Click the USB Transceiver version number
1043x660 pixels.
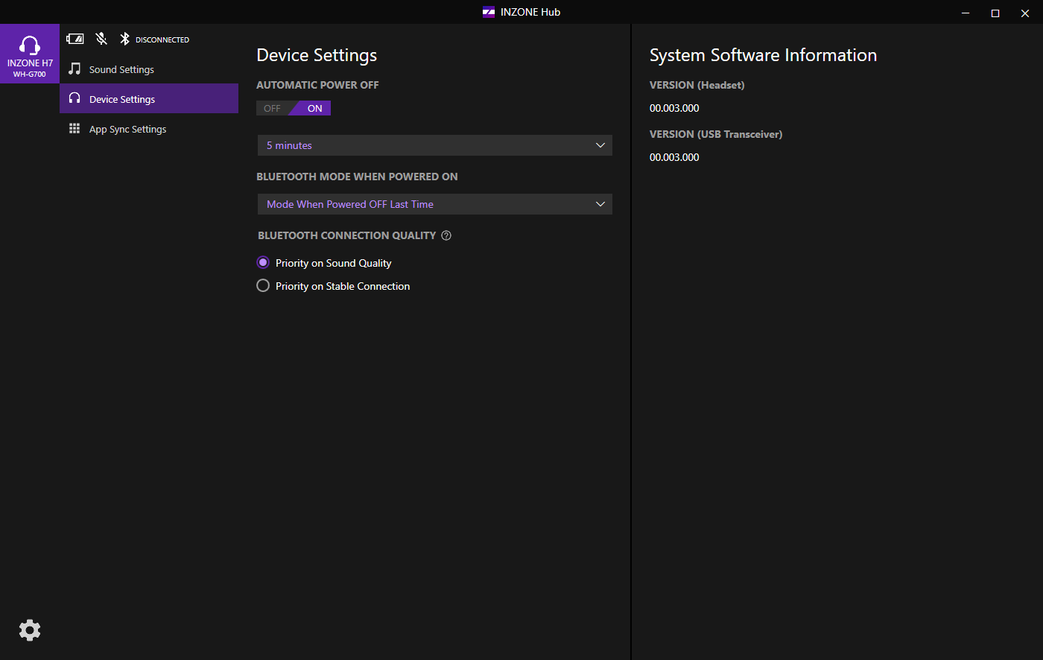coord(674,157)
